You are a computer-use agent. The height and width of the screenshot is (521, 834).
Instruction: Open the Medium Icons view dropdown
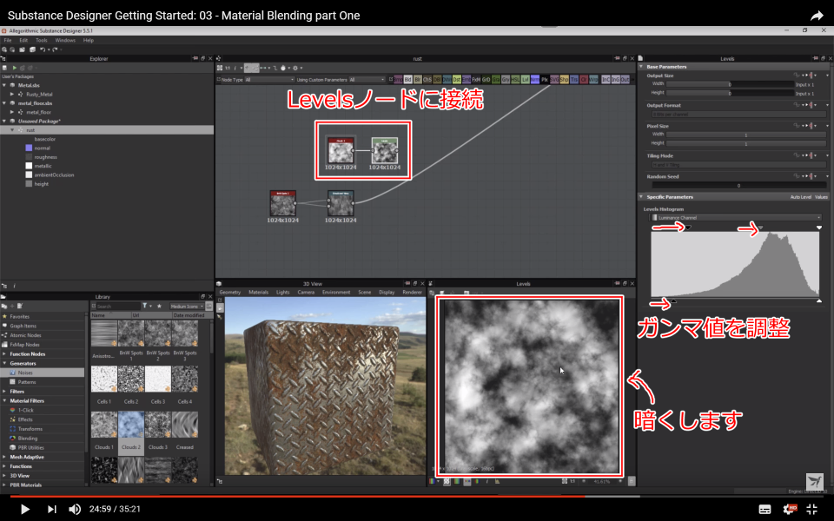click(x=187, y=307)
